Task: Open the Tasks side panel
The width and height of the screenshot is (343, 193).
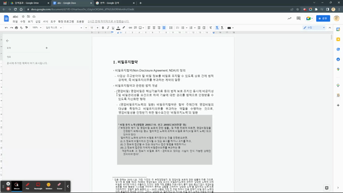Action: click(338, 49)
